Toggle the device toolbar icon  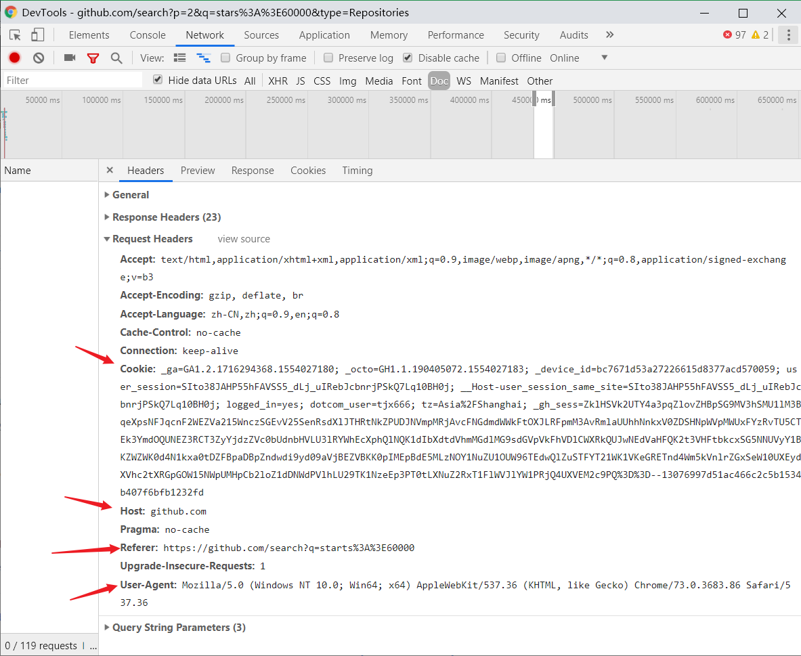click(x=37, y=35)
